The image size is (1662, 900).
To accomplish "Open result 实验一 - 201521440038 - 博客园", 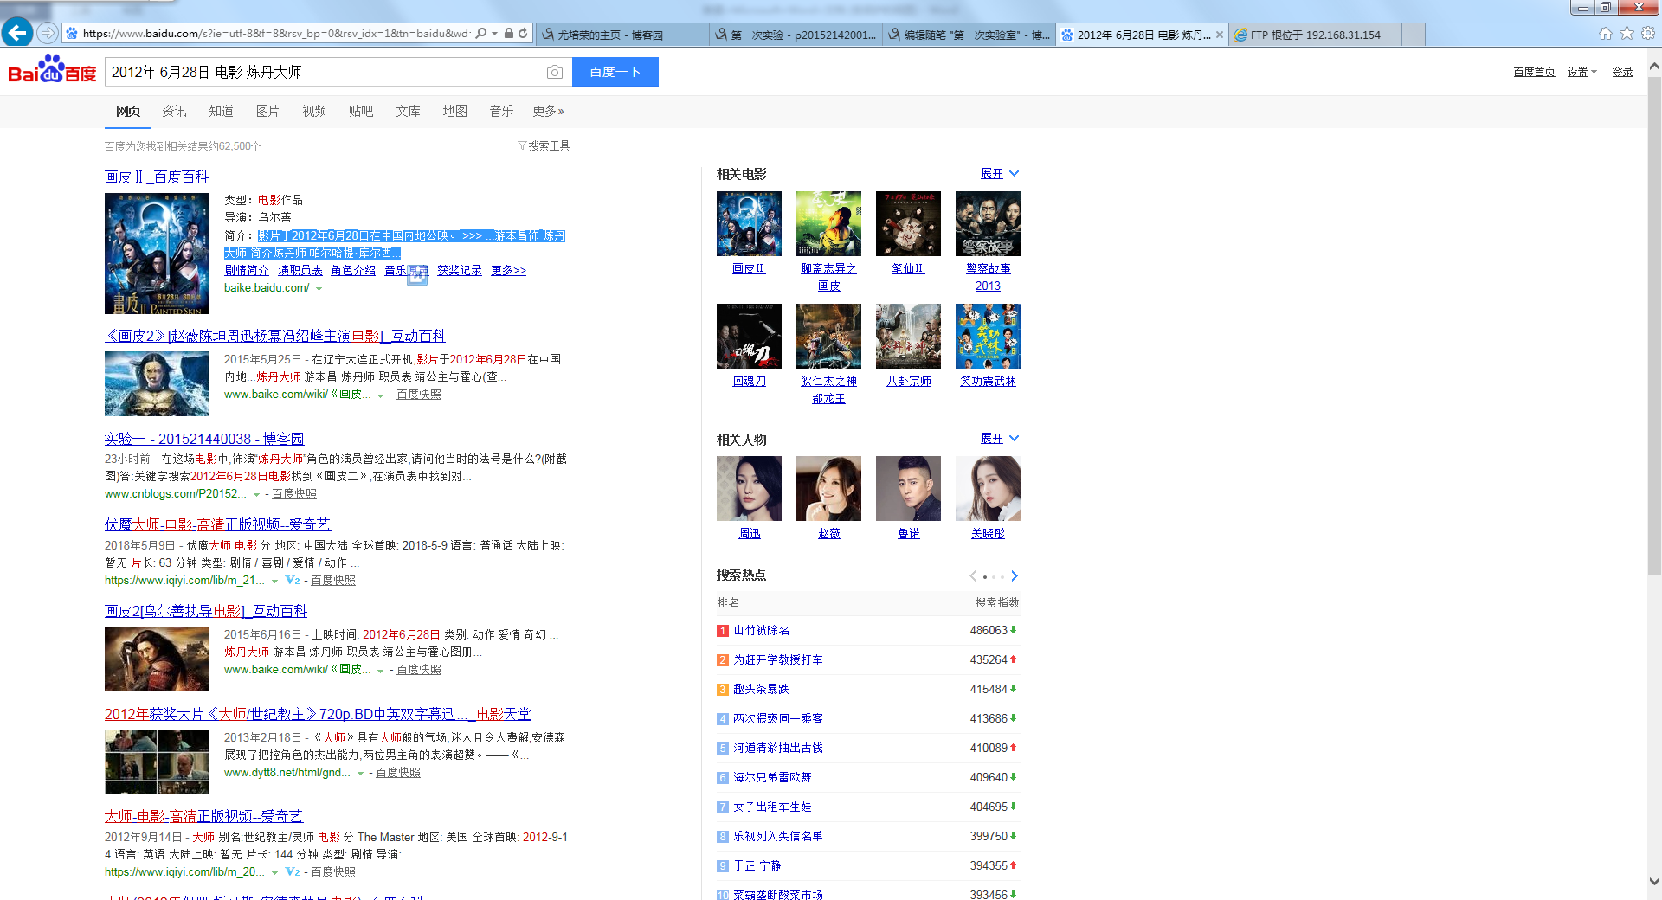I will [204, 439].
